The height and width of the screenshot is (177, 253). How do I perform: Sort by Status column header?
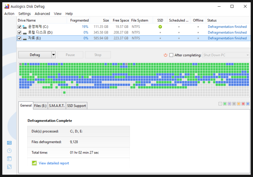pos(228,20)
